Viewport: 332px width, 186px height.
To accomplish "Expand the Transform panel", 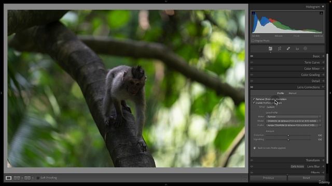I will (323, 160).
